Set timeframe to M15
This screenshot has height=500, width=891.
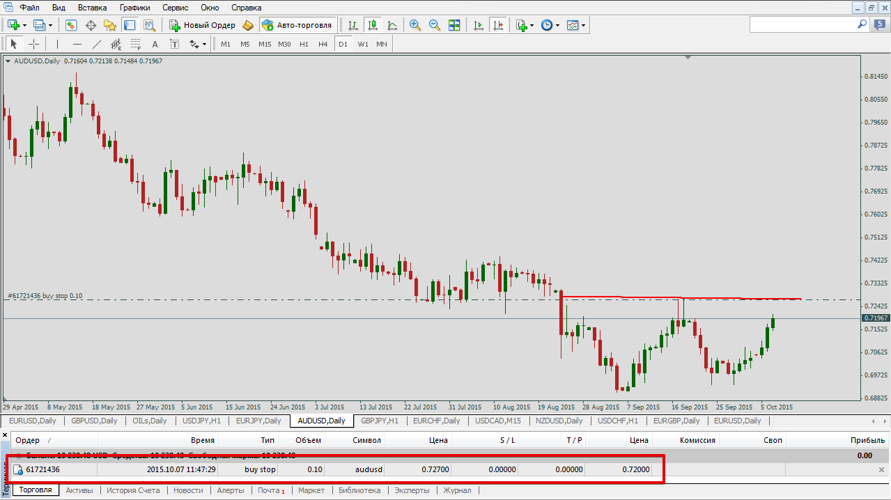265,44
